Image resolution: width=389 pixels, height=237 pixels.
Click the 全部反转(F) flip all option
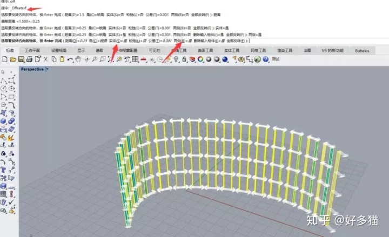pyautogui.click(x=236, y=40)
